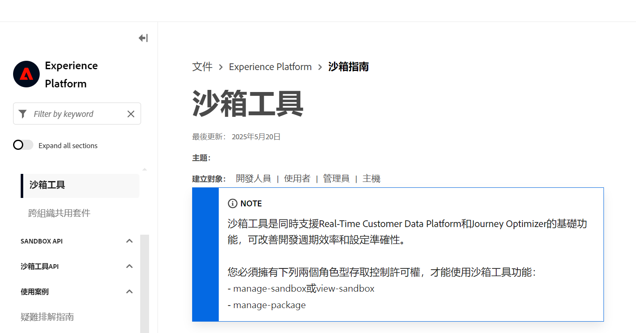Click the Experience Platform sidebar title
This screenshot has width=636, height=333.
tap(71, 75)
